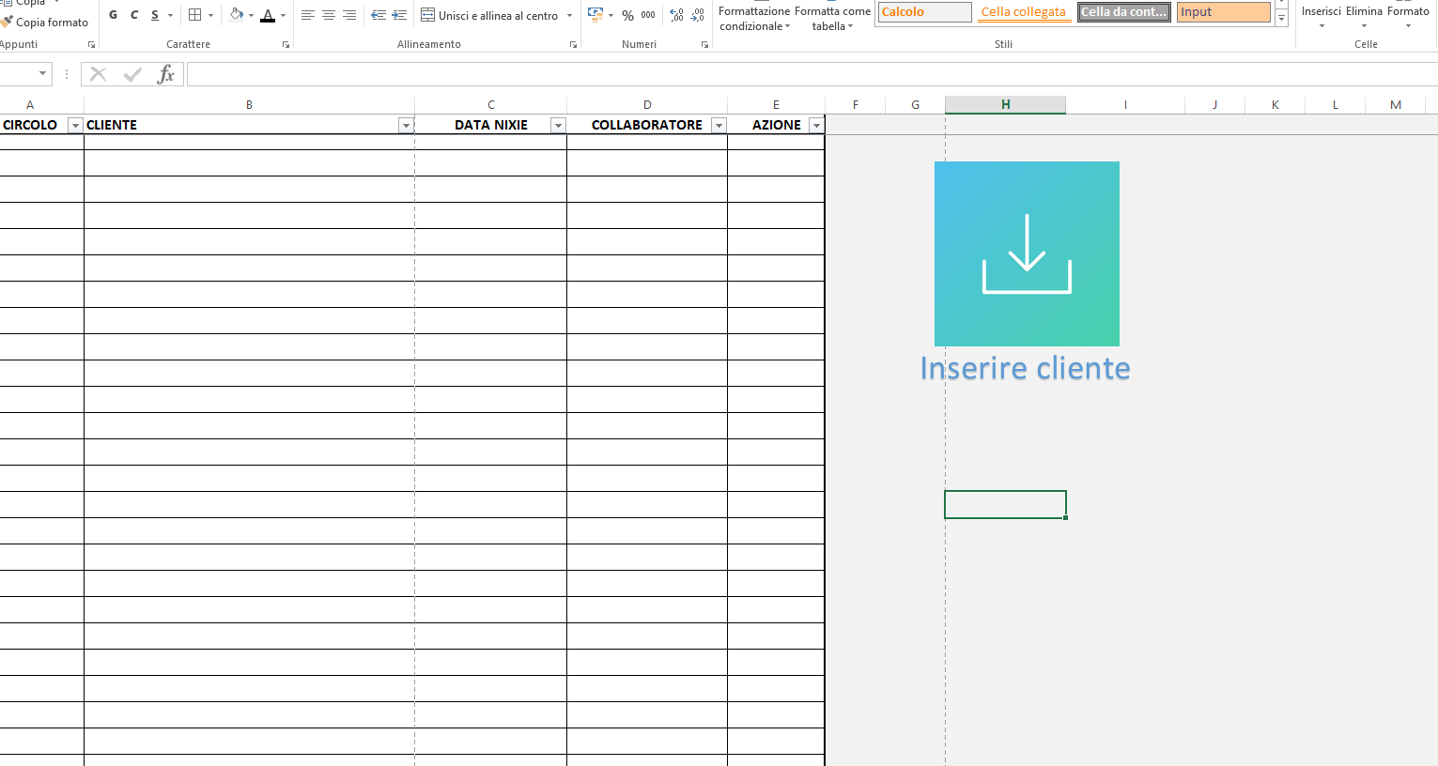Open Formatta come tabella menu
Image resolution: width=1438 pixels, height=766 pixels.
coord(832,18)
